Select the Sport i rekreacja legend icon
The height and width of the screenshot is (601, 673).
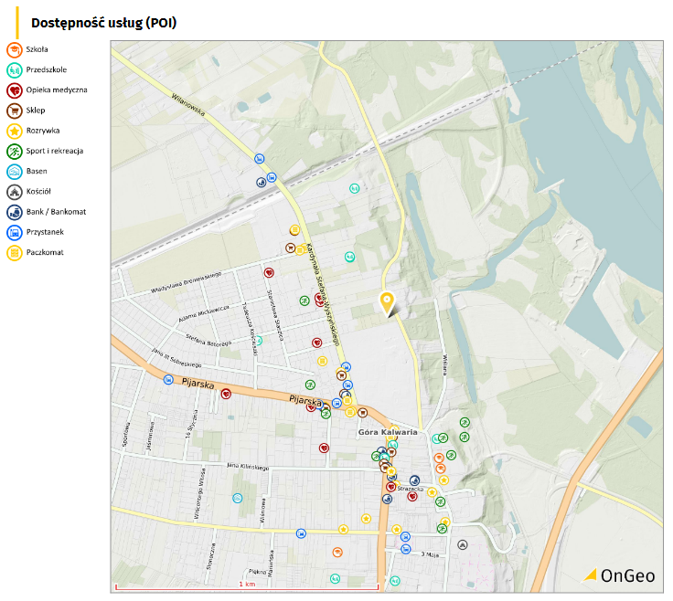pyautogui.click(x=14, y=151)
